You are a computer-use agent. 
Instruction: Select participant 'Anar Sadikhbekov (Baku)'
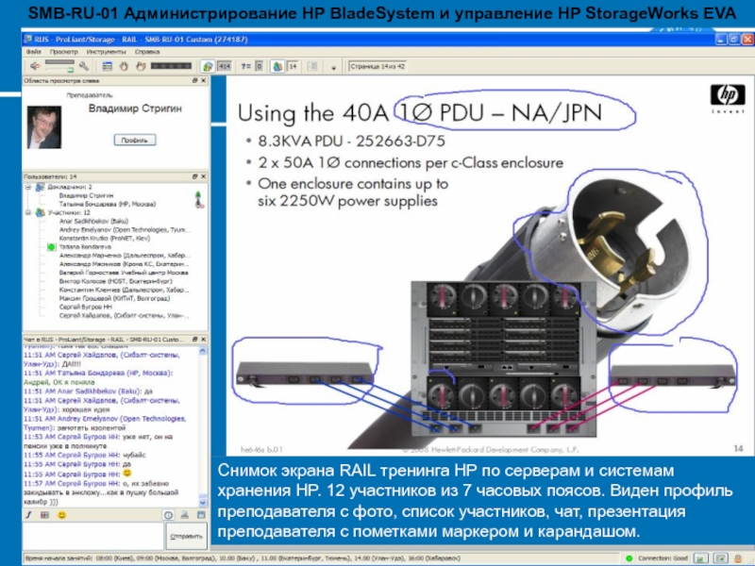93,221
